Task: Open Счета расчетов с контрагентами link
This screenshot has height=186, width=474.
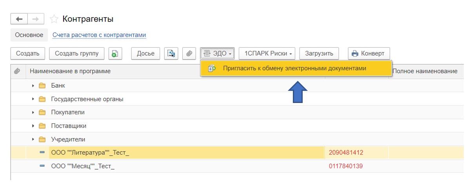Action: [99, 35]
